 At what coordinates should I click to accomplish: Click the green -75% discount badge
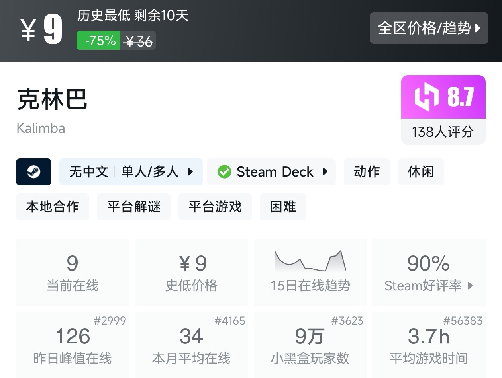coord(98,41)
